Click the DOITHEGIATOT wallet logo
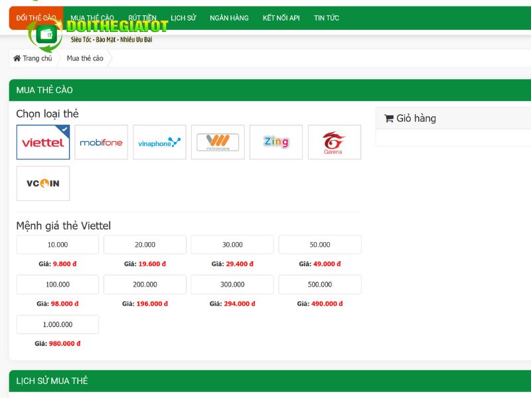 pos(46,35)
